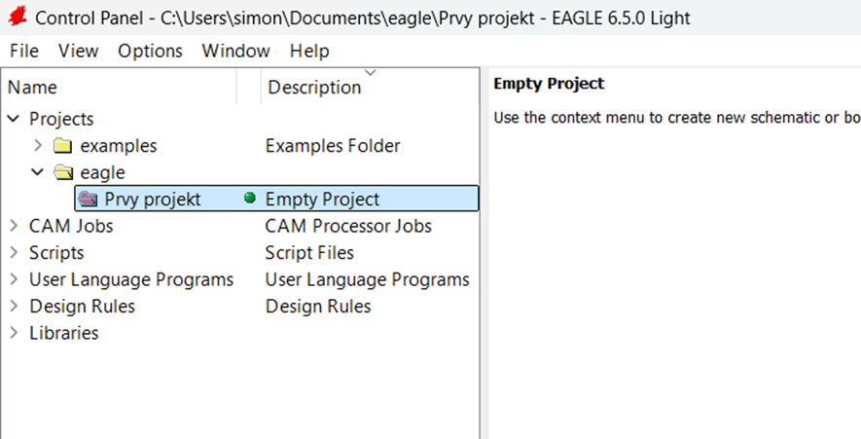Image resolution: width=861 pixels, height=439 pixels.
Task: Open the File menu
Action: tap(24, 51)
